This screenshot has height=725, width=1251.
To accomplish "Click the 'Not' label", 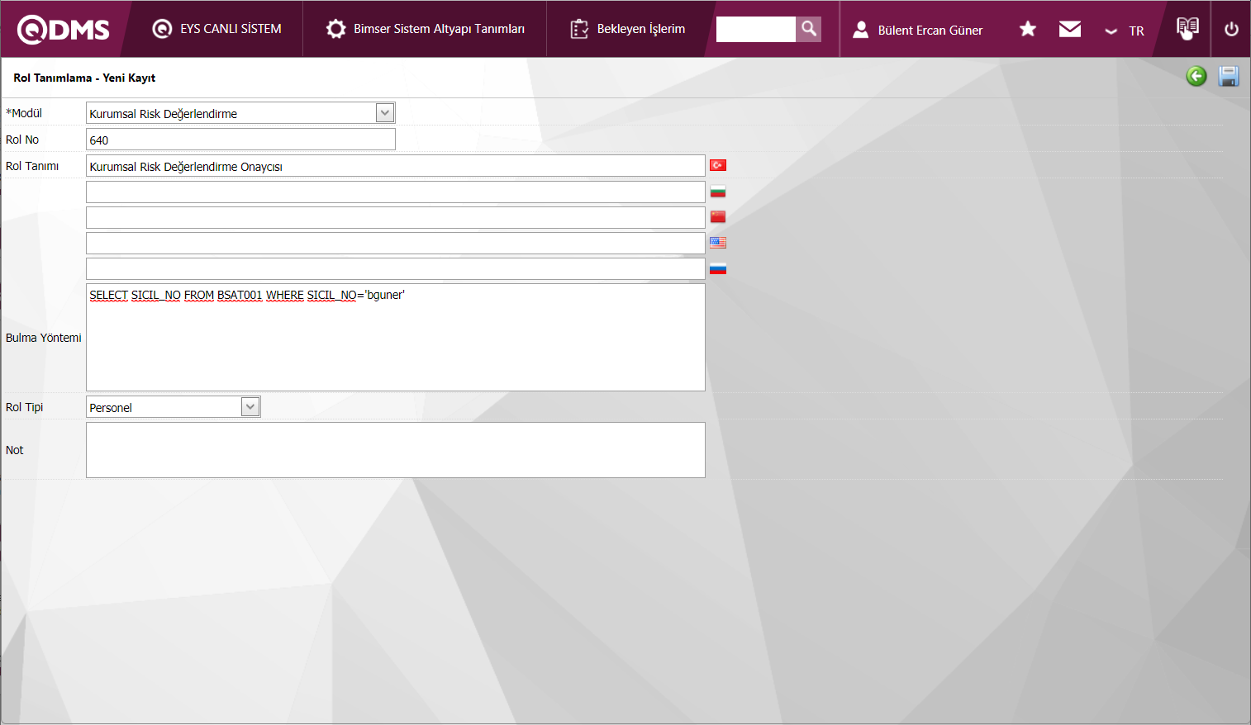I will 15,450.
